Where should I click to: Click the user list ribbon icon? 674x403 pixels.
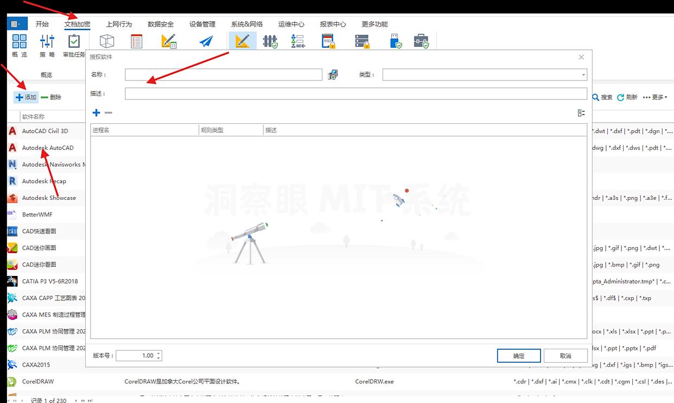click(298, 41)
